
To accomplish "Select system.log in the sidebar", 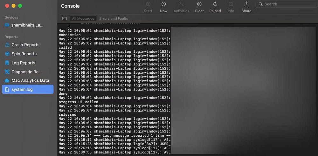I will tap(28, 89).
